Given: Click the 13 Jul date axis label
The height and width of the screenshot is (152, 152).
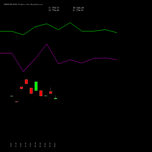Looking at the screenshot, I should pyautogui.click(x=11, y=145).
